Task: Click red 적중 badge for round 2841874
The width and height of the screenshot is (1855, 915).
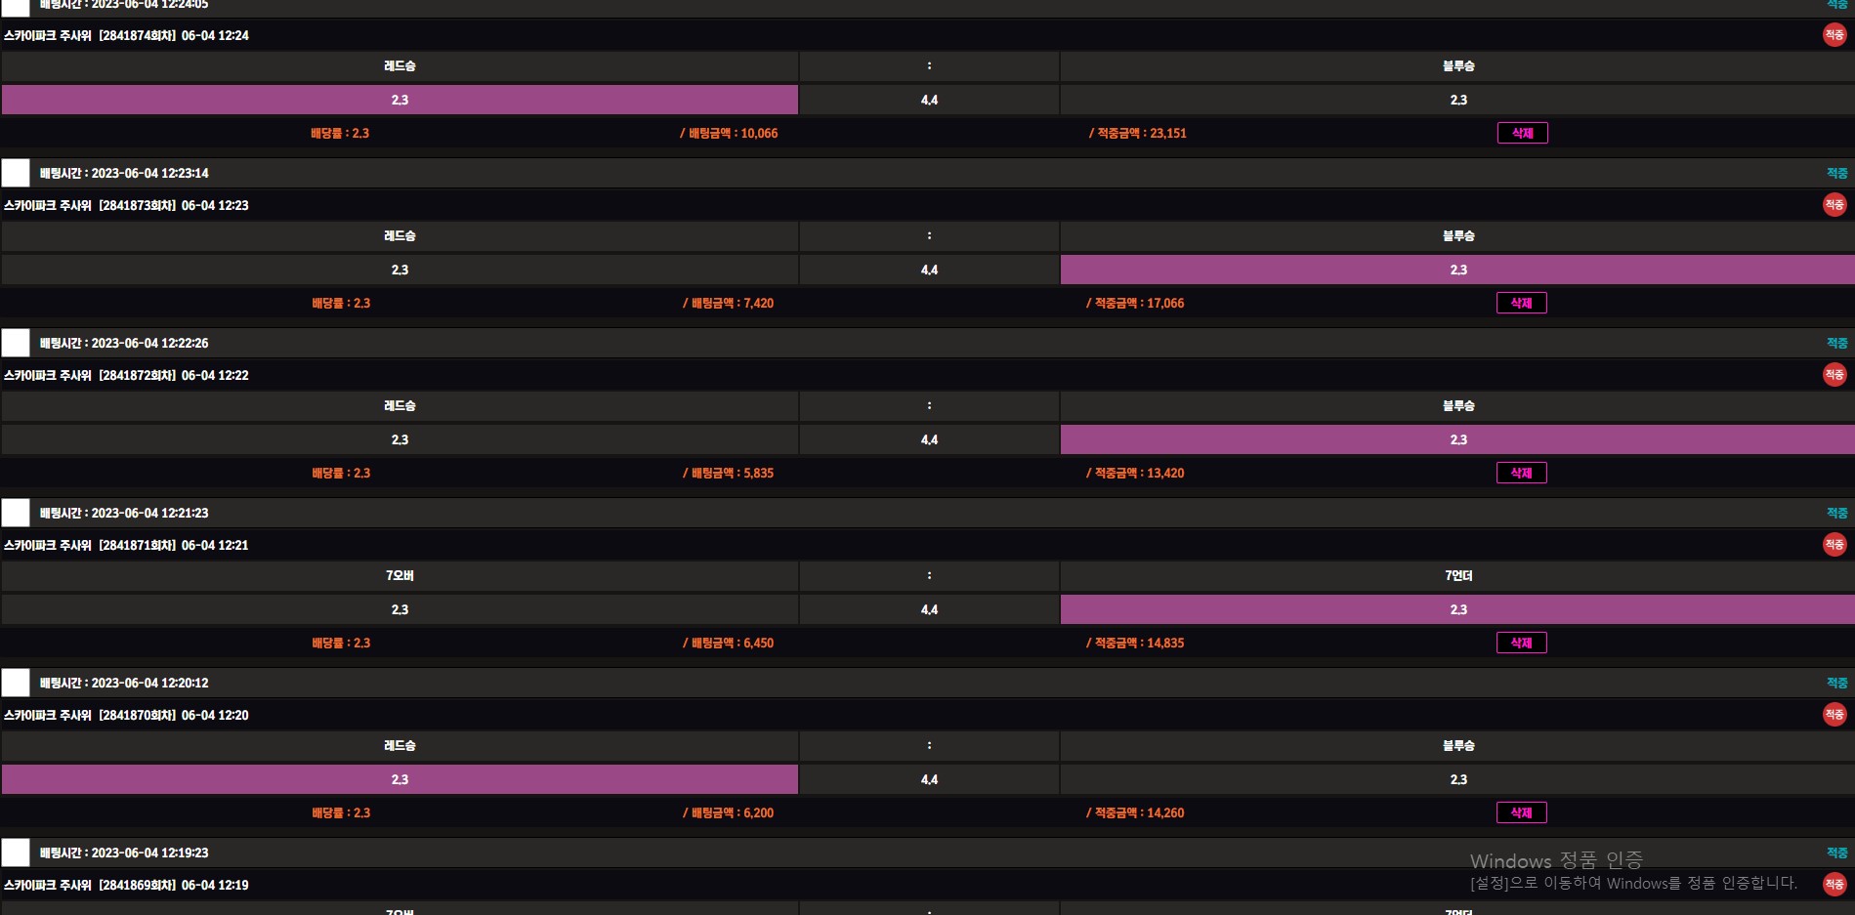Action: pos(1834,35)
